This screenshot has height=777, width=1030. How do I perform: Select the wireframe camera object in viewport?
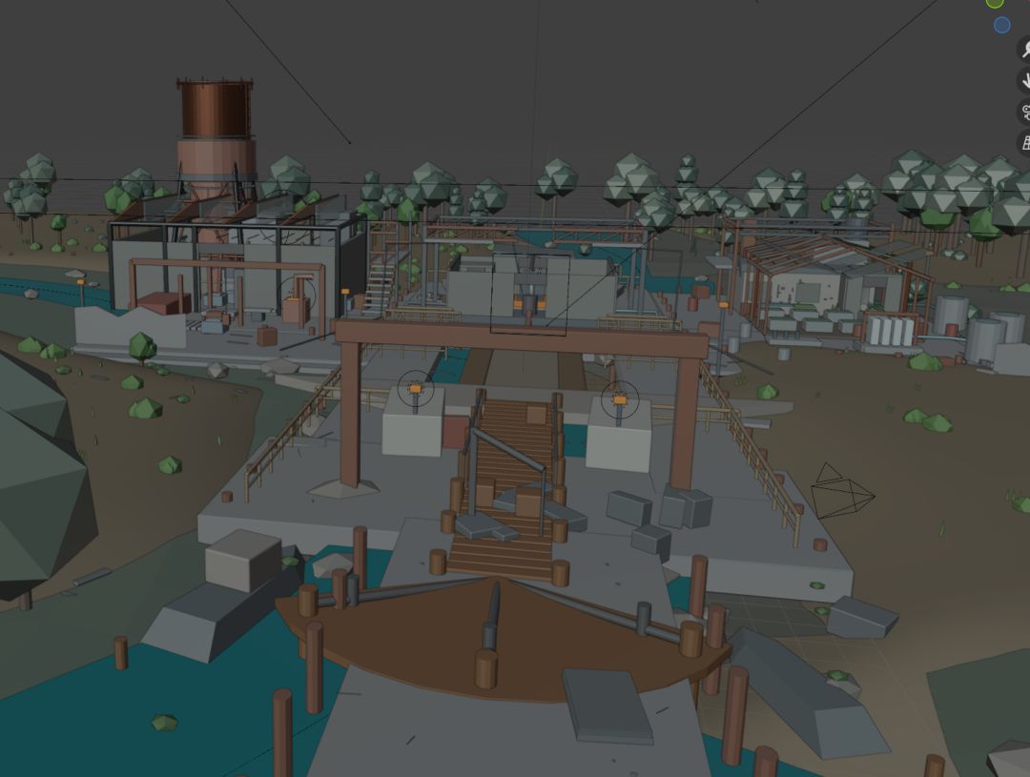tap(842, 491)
